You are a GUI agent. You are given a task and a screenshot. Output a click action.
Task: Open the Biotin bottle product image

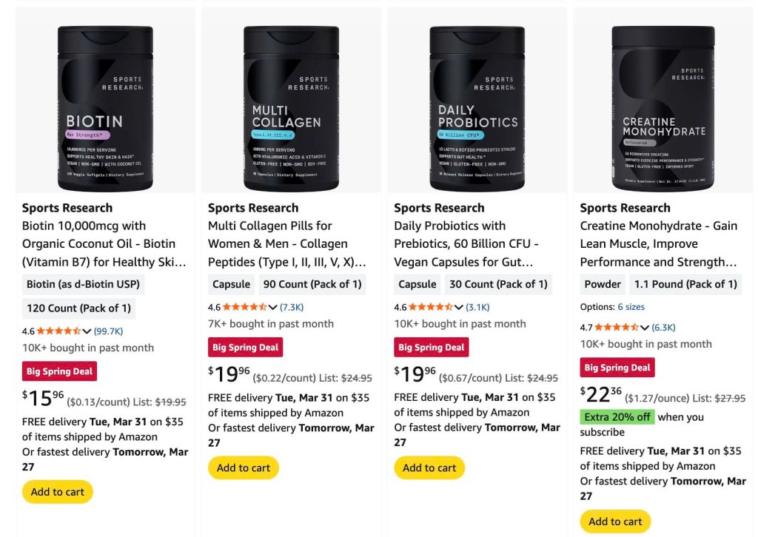[x=105, y=108]
